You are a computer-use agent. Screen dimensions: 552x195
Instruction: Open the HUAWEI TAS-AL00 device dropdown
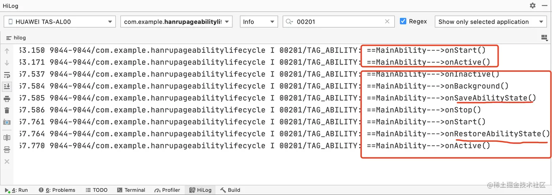60,22
